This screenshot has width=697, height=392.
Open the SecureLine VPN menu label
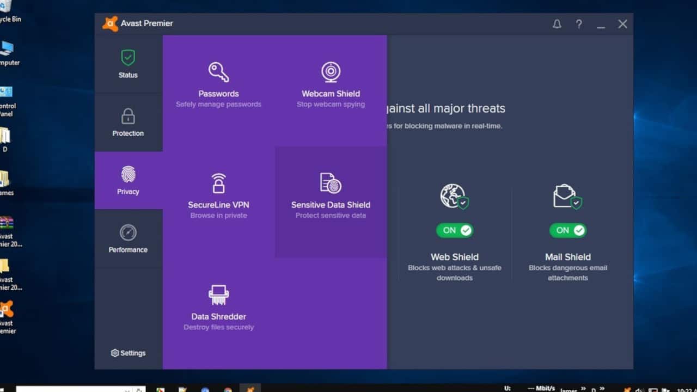(x=218, y=205)
